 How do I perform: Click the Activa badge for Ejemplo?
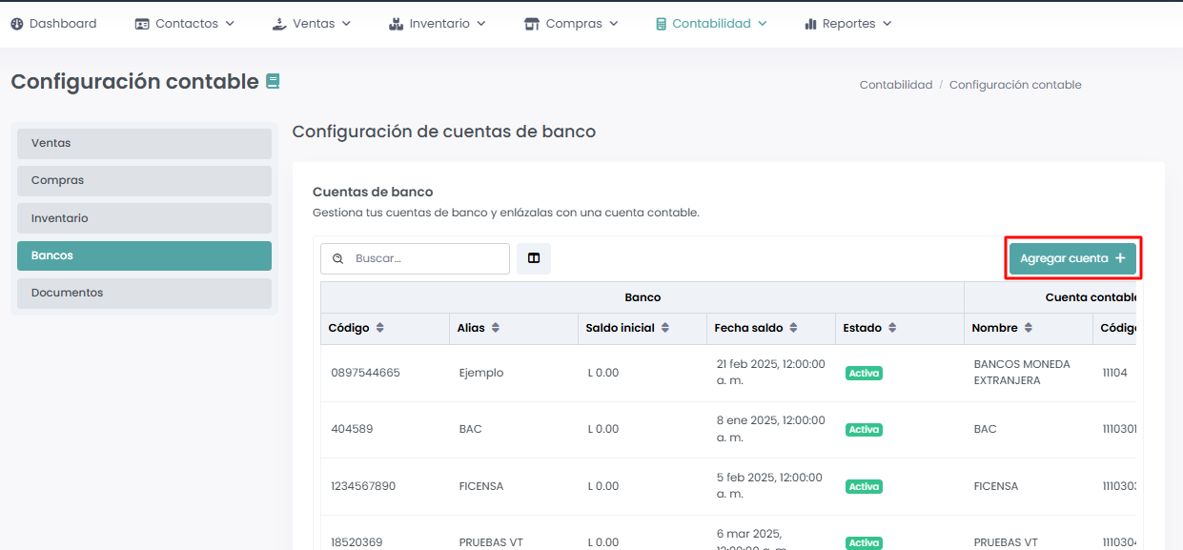pos(864,374)
